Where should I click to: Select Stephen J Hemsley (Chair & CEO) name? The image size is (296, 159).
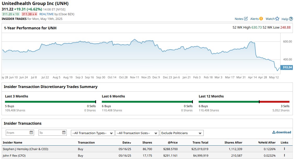click(25, 149)
